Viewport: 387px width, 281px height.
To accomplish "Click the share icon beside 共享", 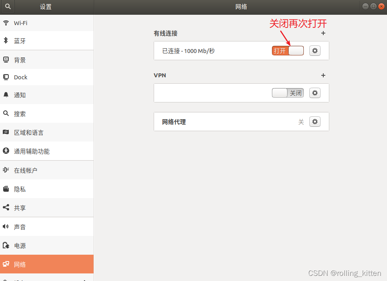I will (x=6, y=207).
